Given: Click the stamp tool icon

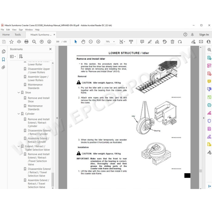Looking at the screenshot, I should point(165,42).
